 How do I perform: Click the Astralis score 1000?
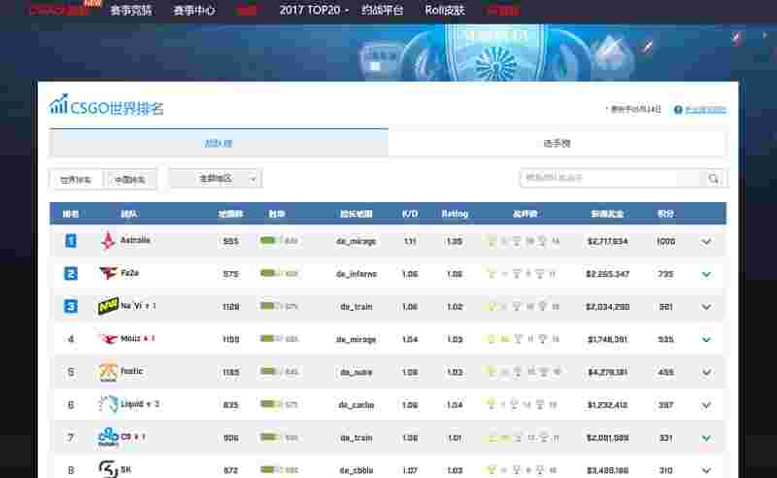(x=665, y=242)
